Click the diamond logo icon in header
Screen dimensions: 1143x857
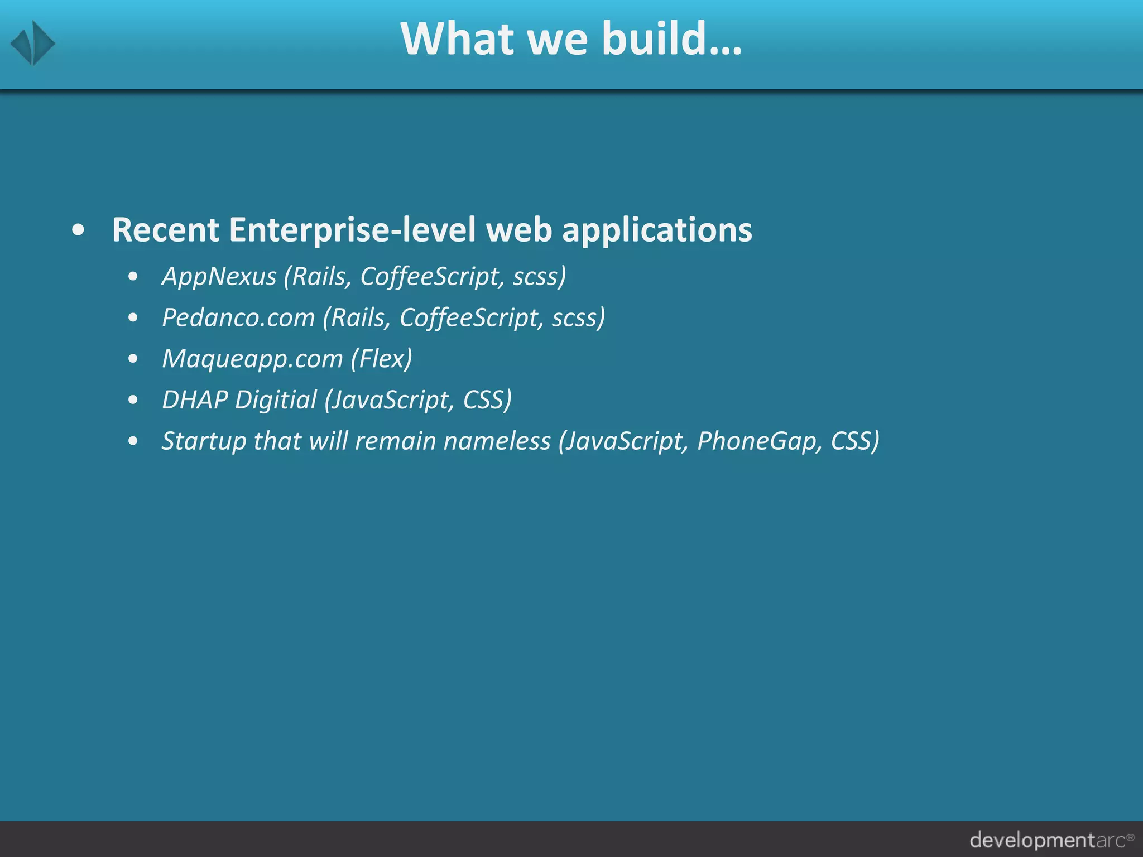(x=33, y=43)
